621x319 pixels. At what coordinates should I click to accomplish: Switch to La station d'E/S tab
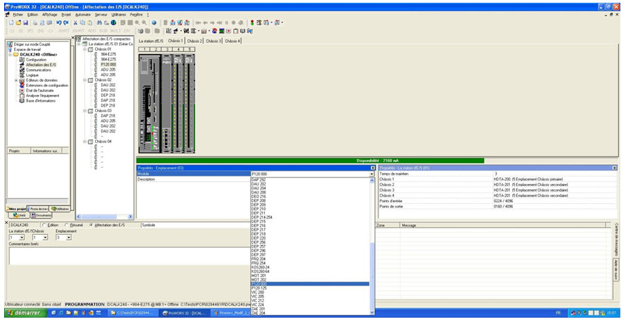(x=151, y=41)
